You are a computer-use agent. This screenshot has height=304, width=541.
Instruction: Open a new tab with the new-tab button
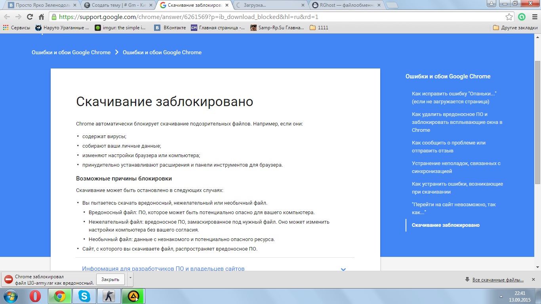[x=392, y=6]
